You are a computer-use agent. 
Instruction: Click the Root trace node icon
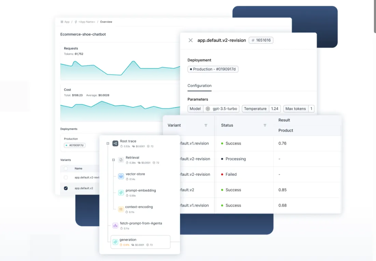click(x=115, y=143)
